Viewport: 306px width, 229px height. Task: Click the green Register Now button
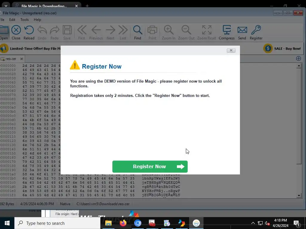coord(150,166)
